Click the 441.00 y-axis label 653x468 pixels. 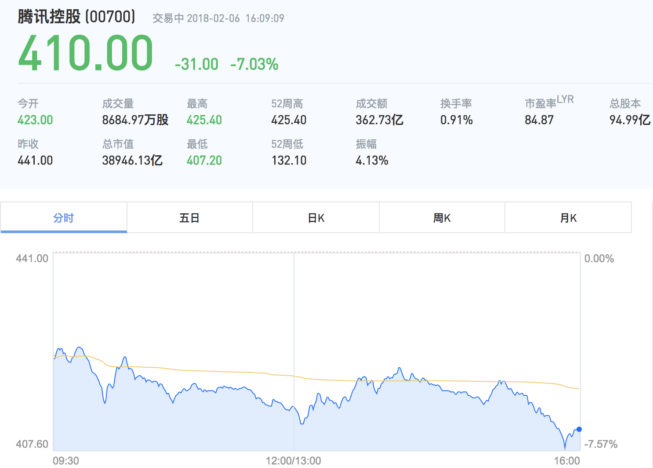coord(32,259)
